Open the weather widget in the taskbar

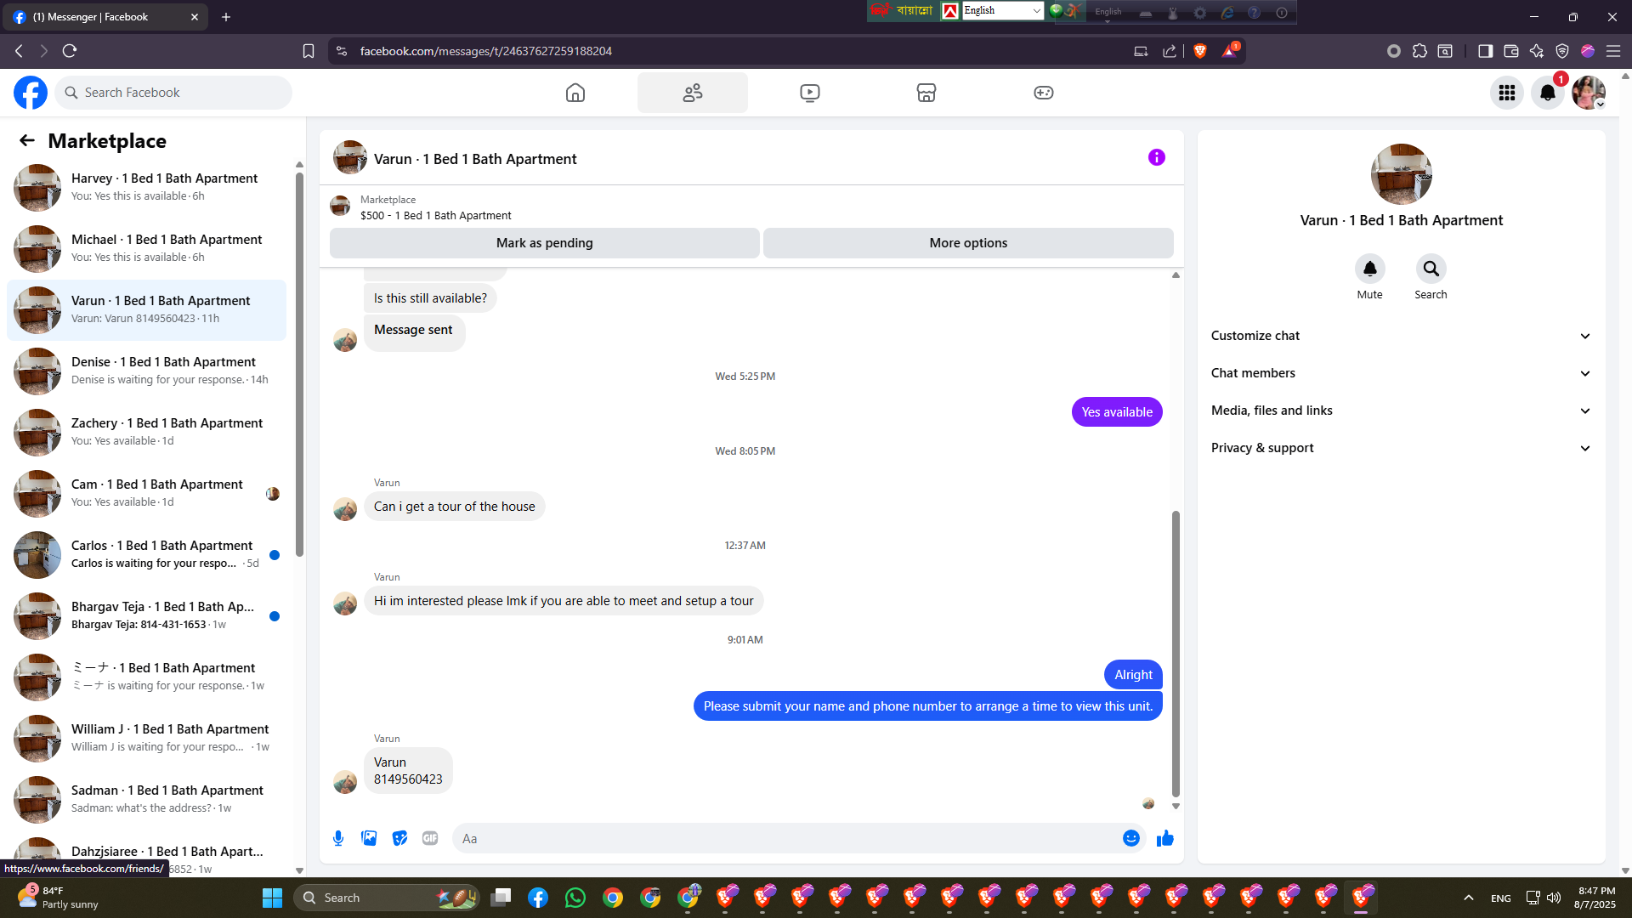tap(58, 897)
